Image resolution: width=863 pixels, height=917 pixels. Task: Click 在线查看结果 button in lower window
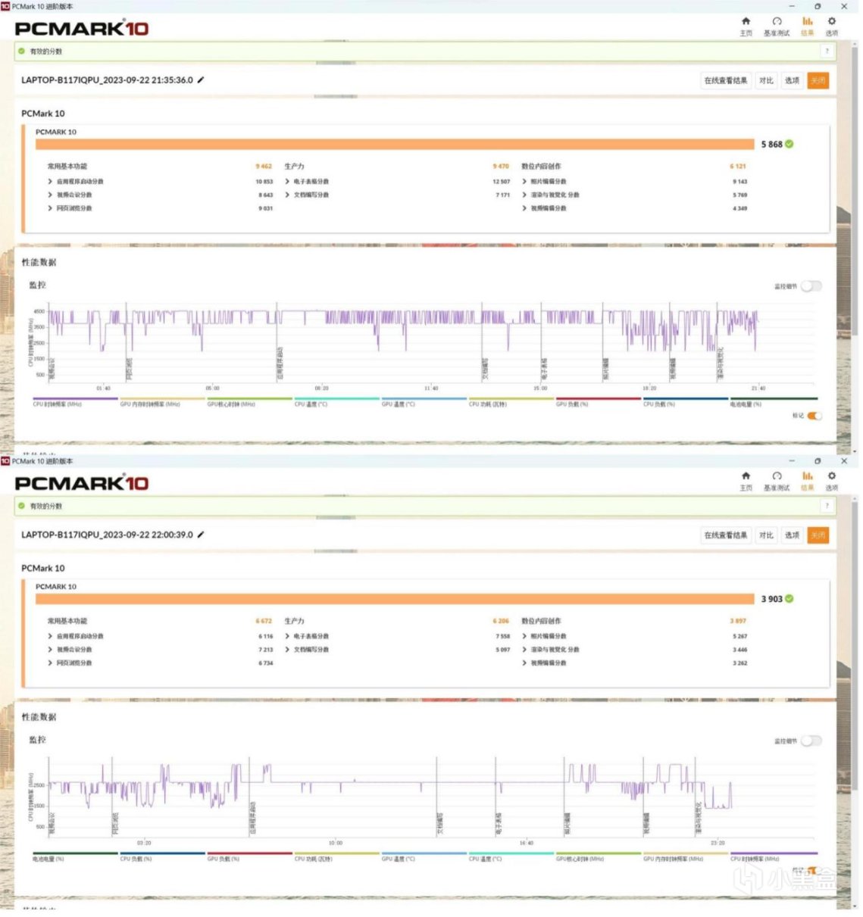pyautogui.click(x=726, y=535)
